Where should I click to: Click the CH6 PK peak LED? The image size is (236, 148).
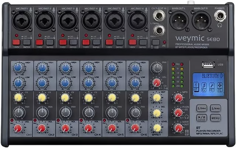128,120
